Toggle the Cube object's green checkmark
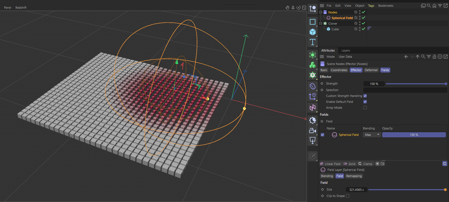The height and width of the screenshot is (202, 449). coord(363,29)
